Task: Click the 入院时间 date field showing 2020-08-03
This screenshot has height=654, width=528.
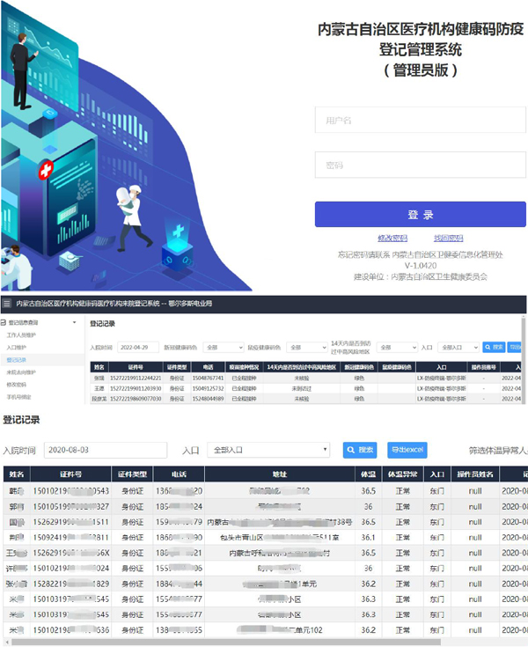Action: 105,450
